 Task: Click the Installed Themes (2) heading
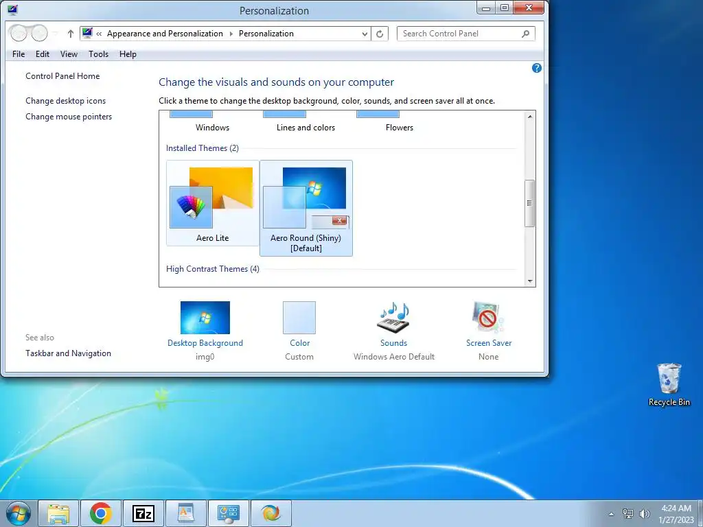(203, 148)
